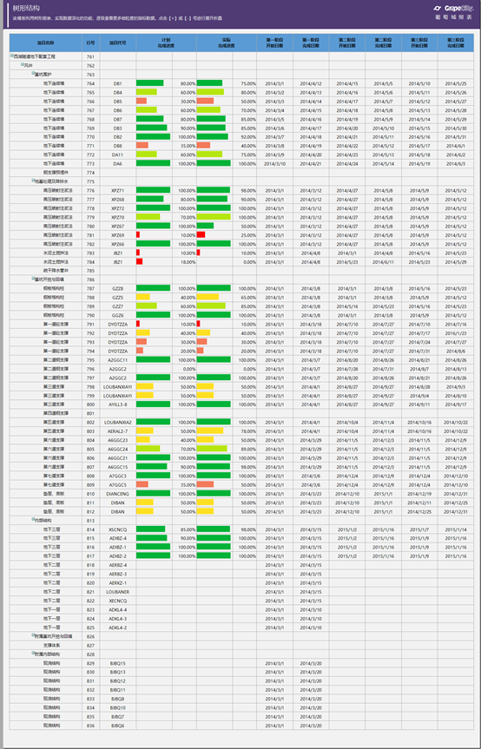Select the 项目代号 column header
The height and width of the screenshot is (749, 481).
[118, 43]
